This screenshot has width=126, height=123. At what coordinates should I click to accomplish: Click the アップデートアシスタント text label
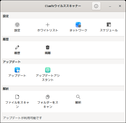48,78
